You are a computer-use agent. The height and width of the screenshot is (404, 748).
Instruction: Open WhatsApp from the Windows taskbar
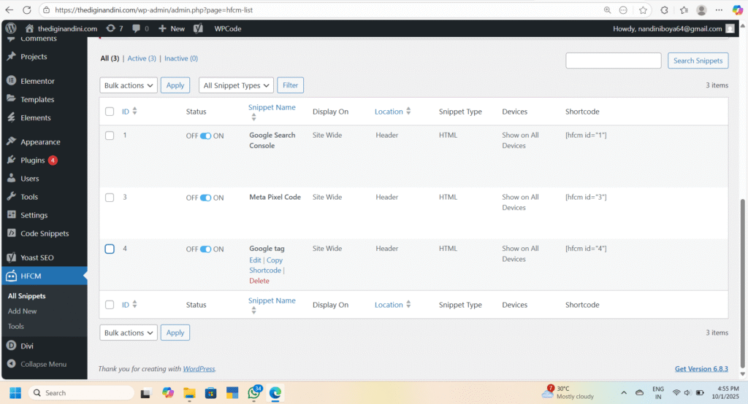pyautogui.click(x=253, y=392)
